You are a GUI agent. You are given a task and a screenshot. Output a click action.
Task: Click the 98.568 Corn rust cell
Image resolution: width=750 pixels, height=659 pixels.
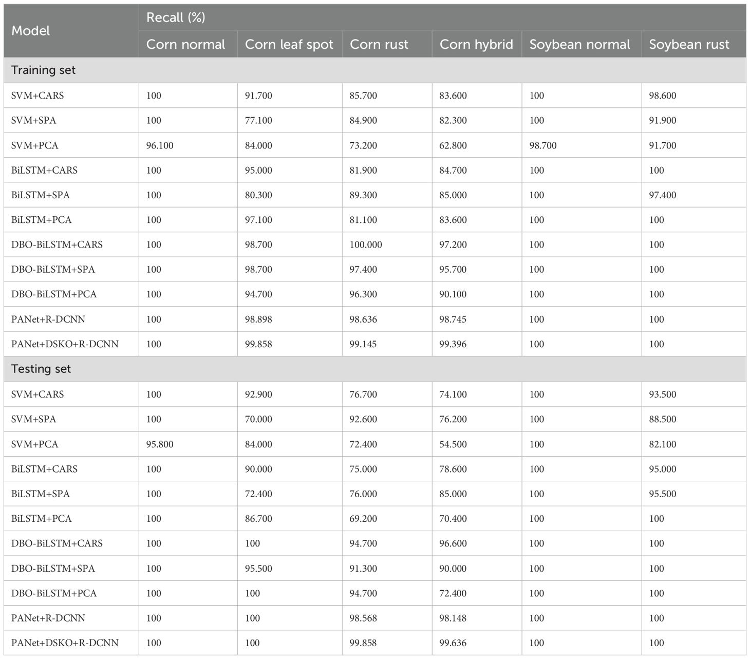coord(363,618)
